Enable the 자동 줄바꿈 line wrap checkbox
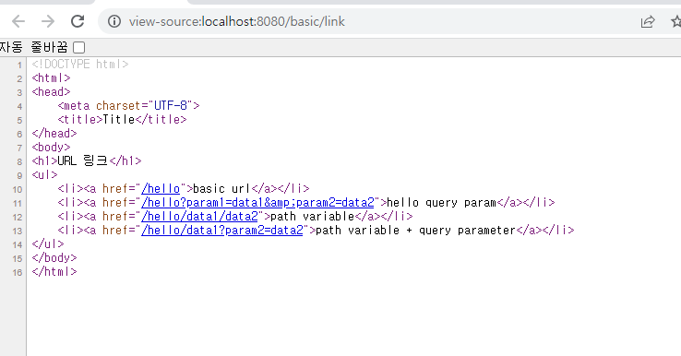681x356 pixels. coord(79,47)
